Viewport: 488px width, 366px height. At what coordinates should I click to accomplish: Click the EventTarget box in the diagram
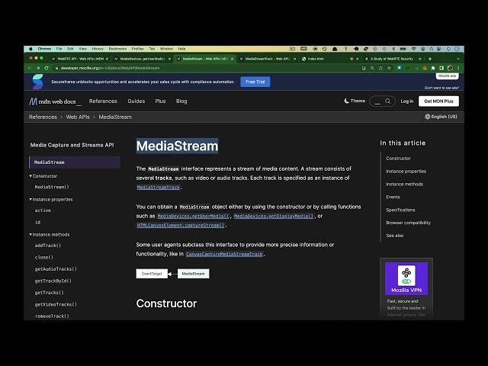152,274
